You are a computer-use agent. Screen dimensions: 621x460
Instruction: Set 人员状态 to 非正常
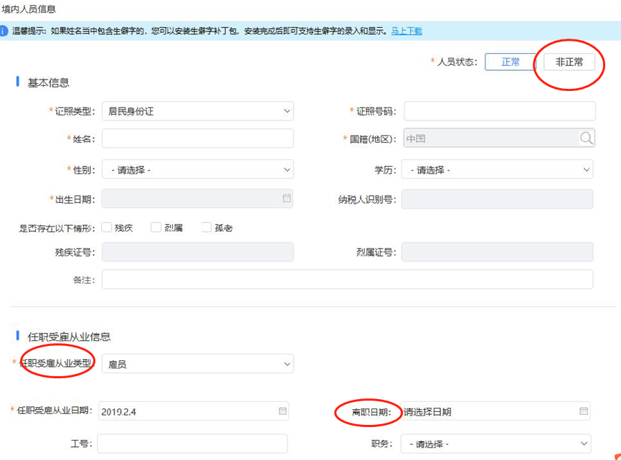point(569,62)
